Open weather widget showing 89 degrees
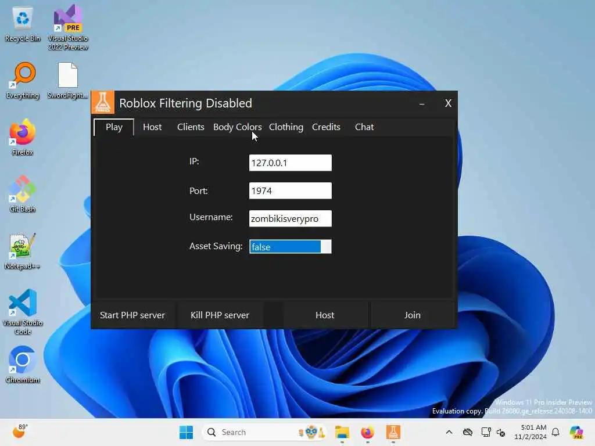The height and width of the screenshot is (446, 595). click(20, 431)
